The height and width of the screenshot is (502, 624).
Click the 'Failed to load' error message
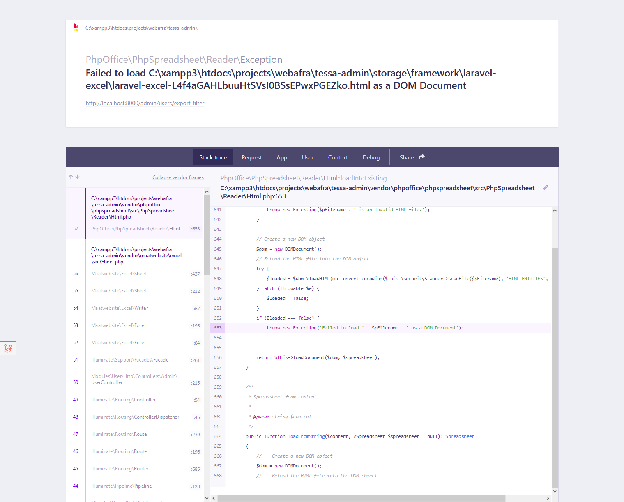point(291,79)
